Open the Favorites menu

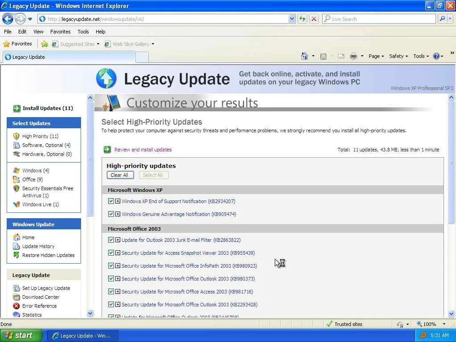[60, 32]
